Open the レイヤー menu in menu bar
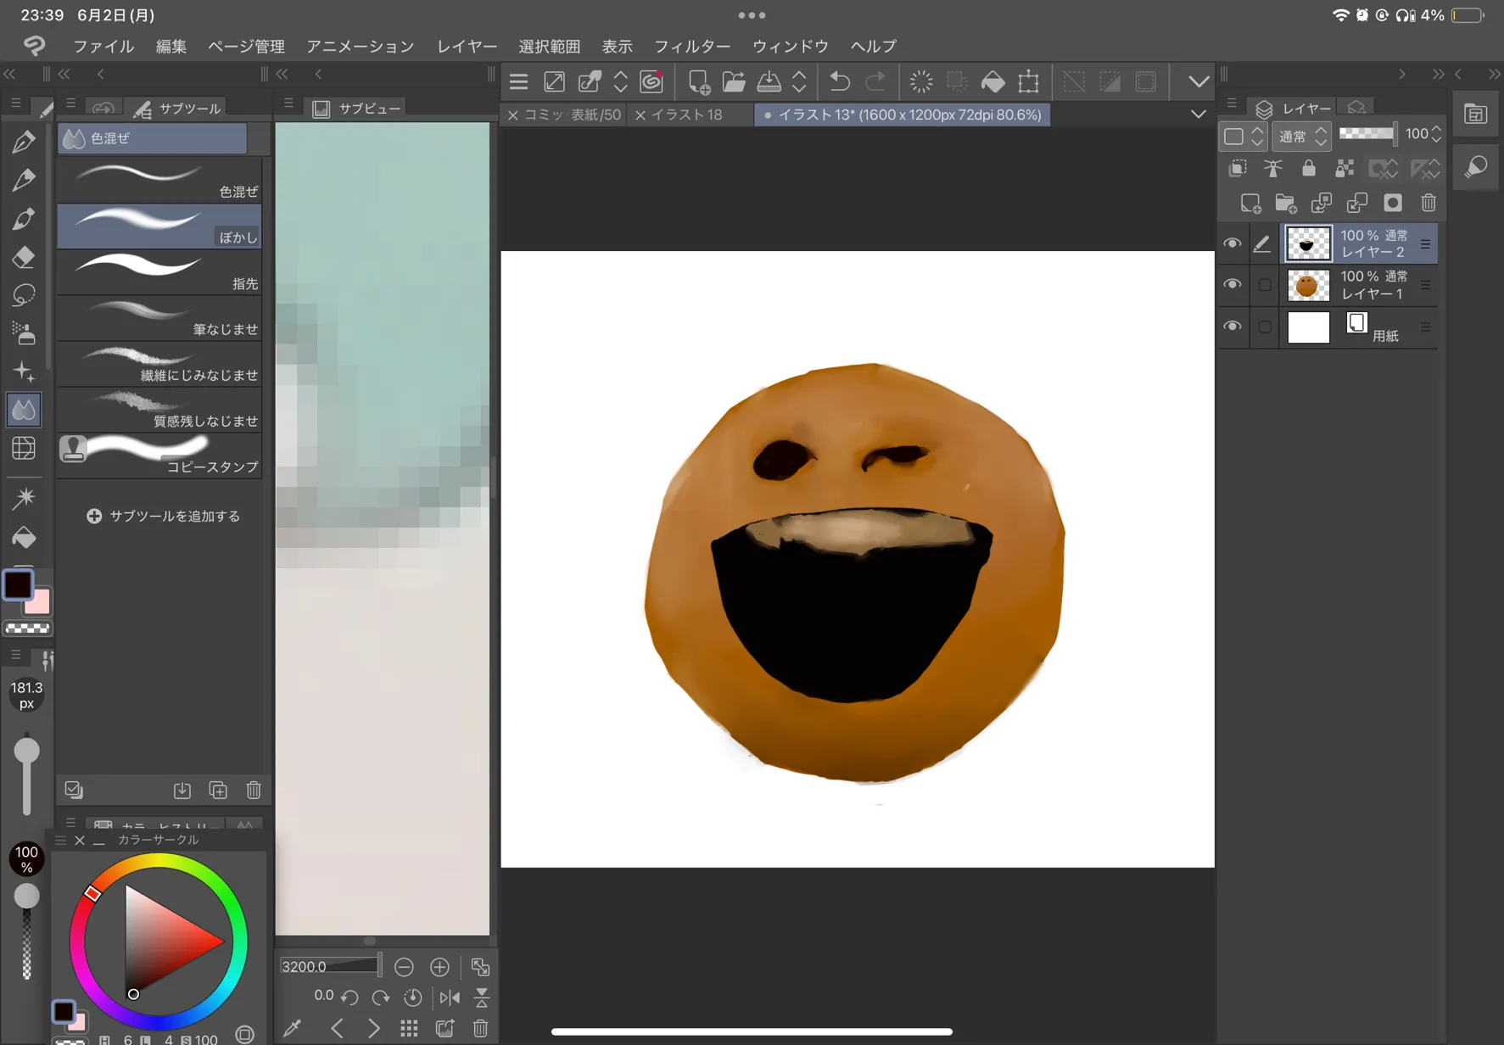Image resolution: width=1504 pixels, height=1045 pixels. (467, 46)
